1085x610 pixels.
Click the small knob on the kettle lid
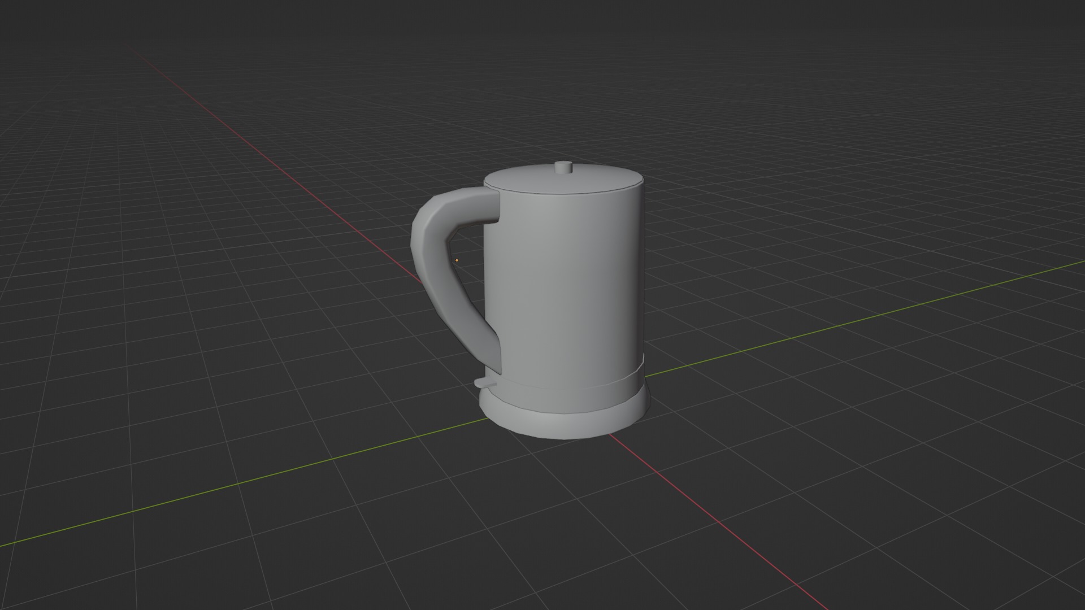click(563, 167)
